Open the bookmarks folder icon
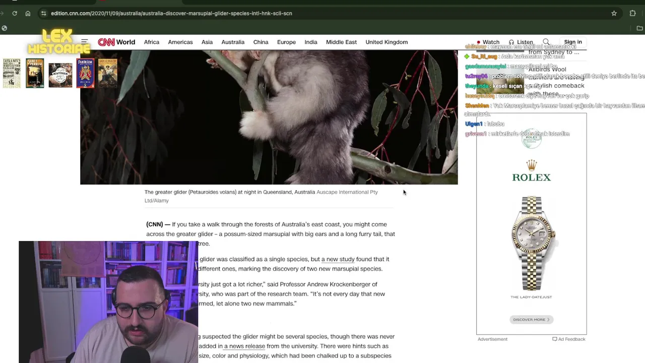This screenshot has width=645, height=363. (x=639, y=28)
